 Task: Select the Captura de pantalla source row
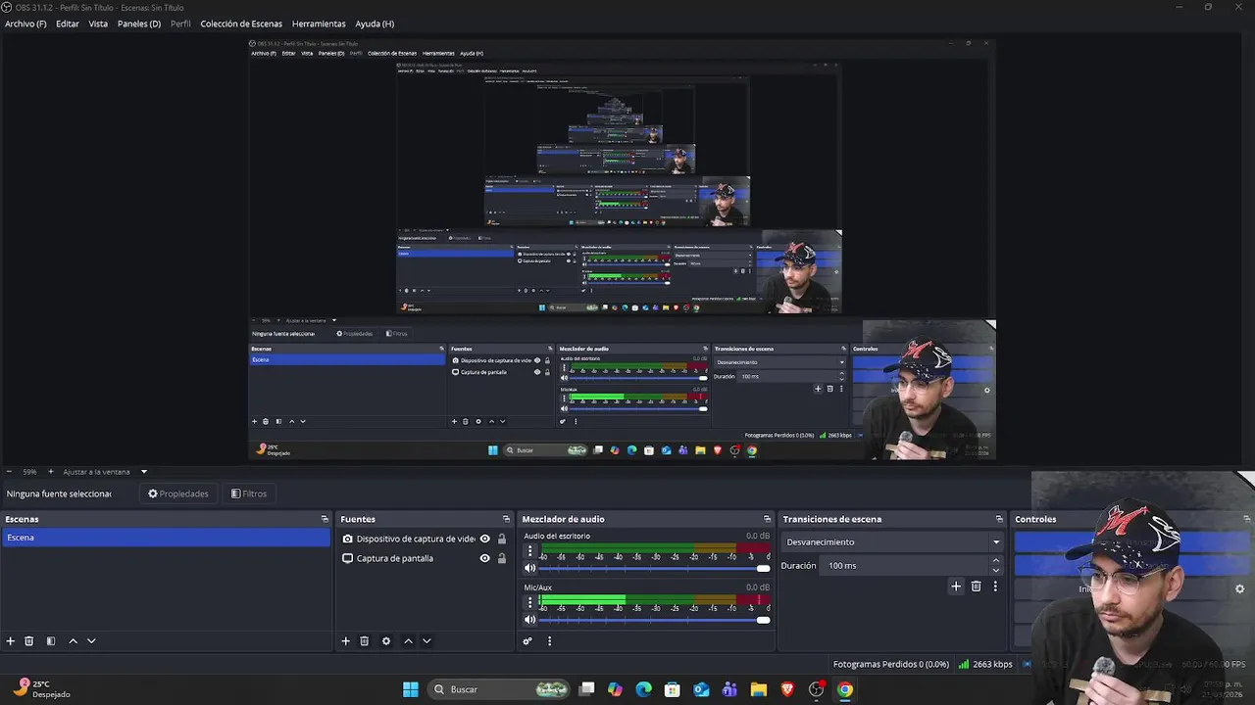point(424,558)
